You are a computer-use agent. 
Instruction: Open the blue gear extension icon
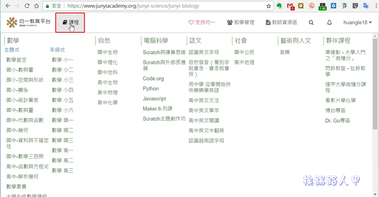[334, 6]
